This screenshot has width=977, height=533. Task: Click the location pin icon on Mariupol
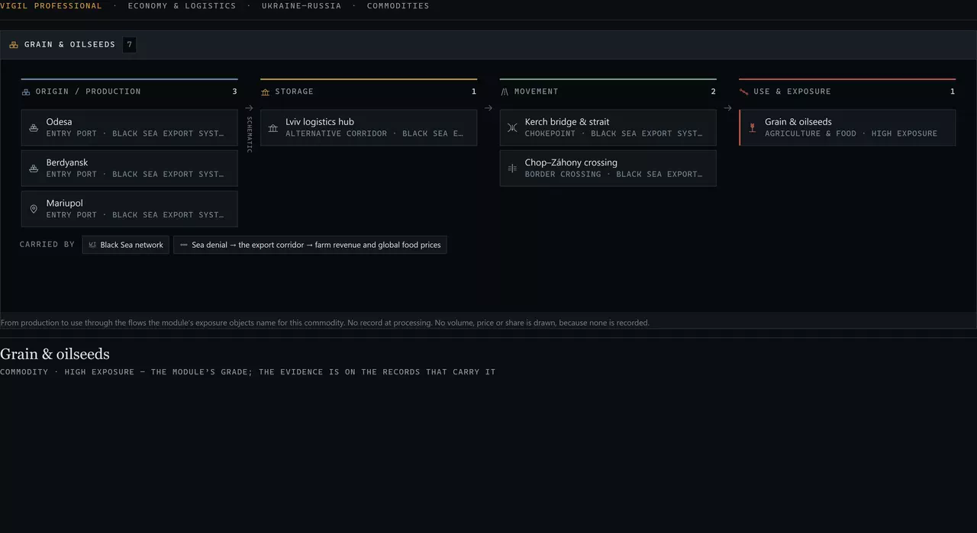34,209
